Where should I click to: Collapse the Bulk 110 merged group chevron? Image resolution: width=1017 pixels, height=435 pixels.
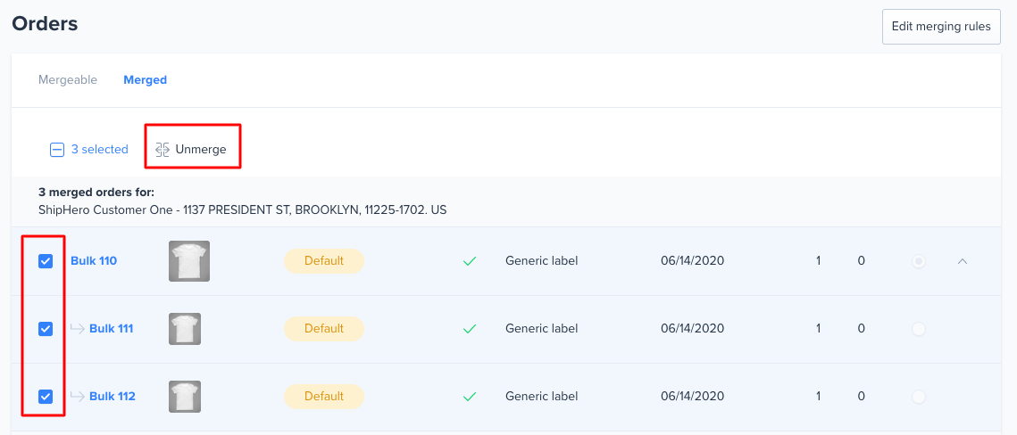coord(963,261)
